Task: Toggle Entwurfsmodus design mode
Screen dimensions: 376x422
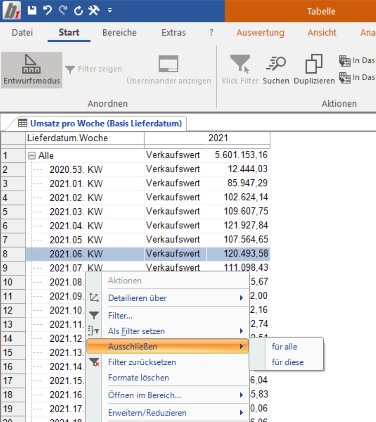Action: [x=32, y=70]
